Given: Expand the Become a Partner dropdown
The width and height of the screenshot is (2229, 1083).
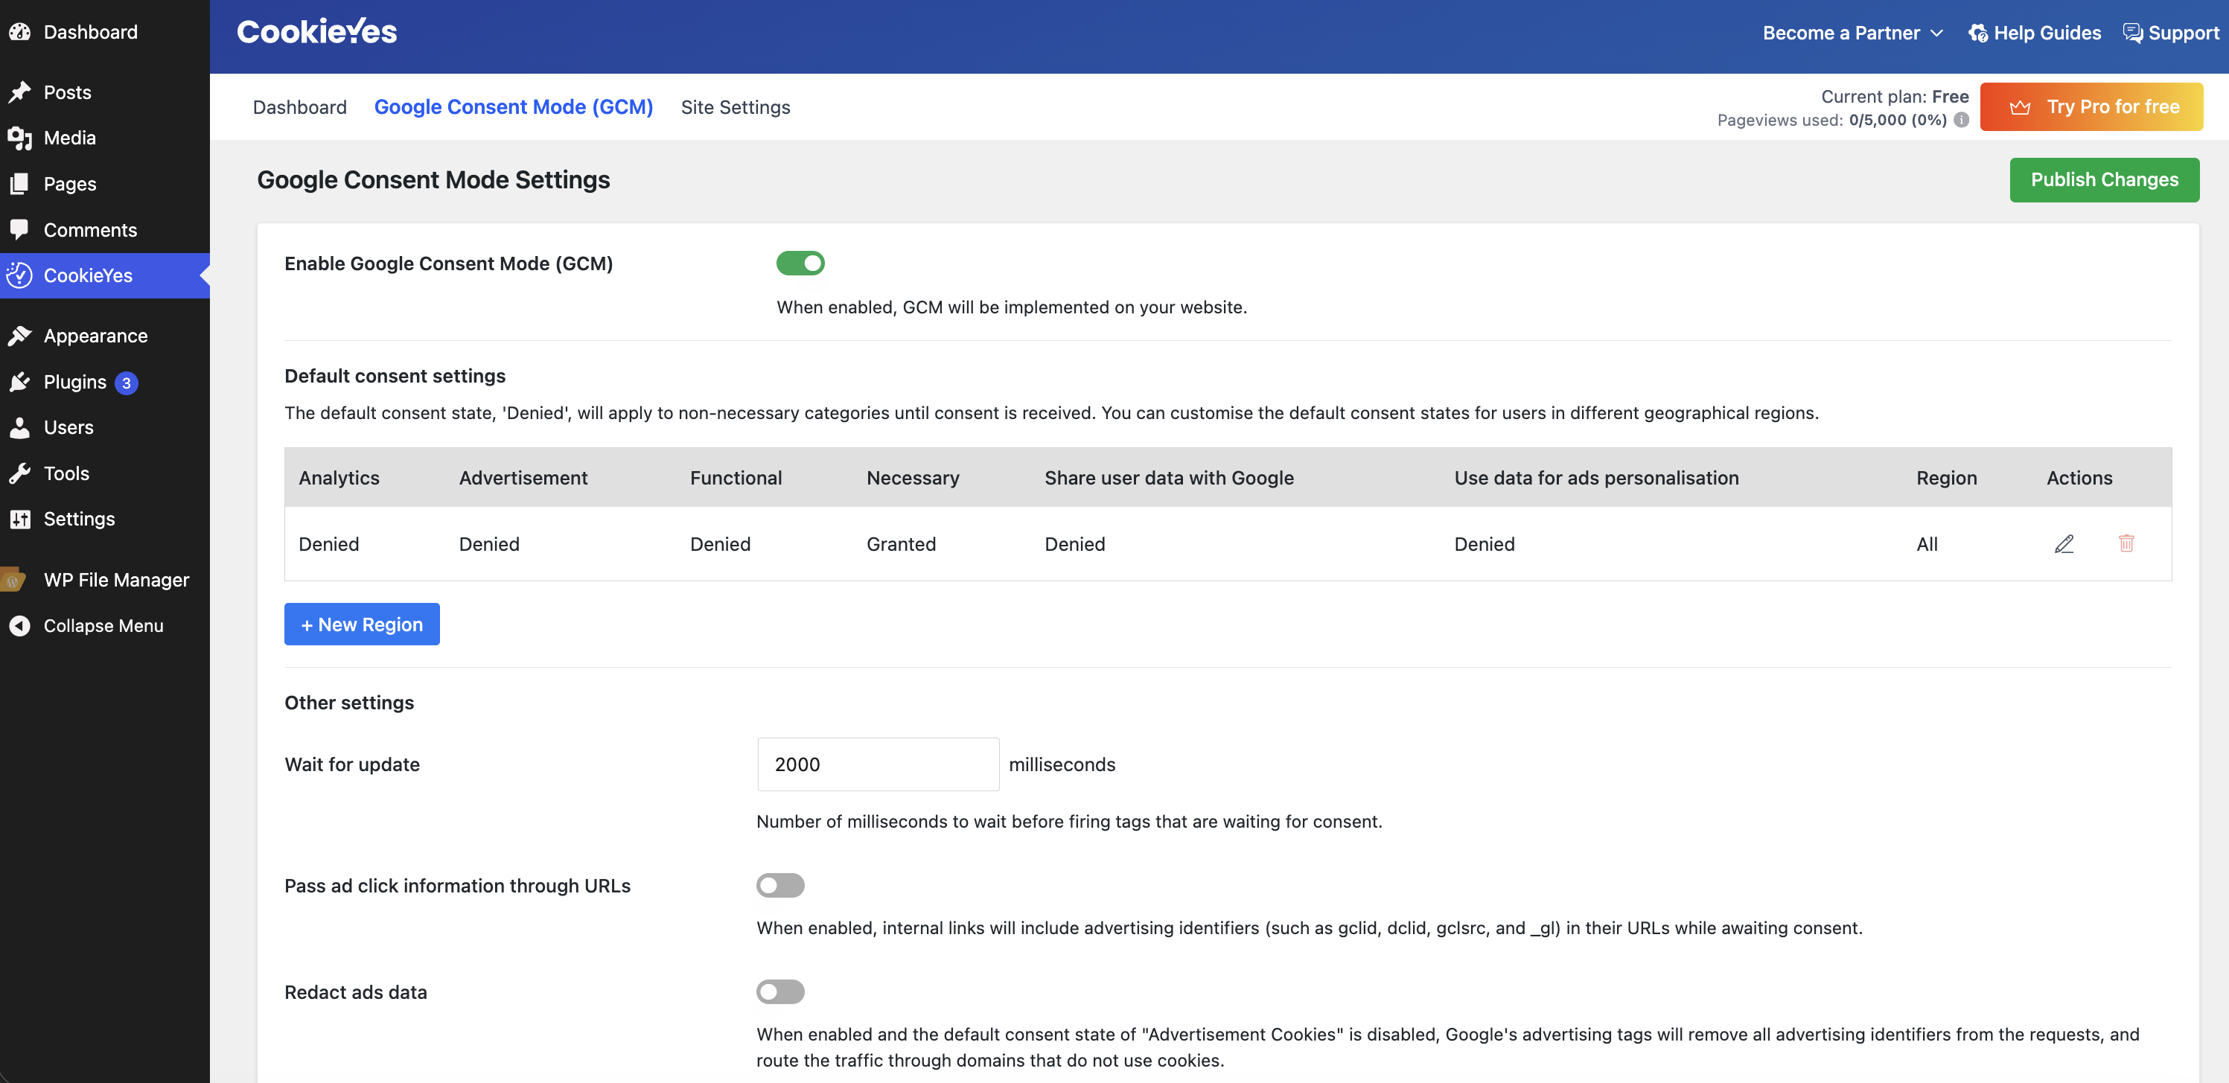Looking at the screenshot, I should (x=1852, y=33).
